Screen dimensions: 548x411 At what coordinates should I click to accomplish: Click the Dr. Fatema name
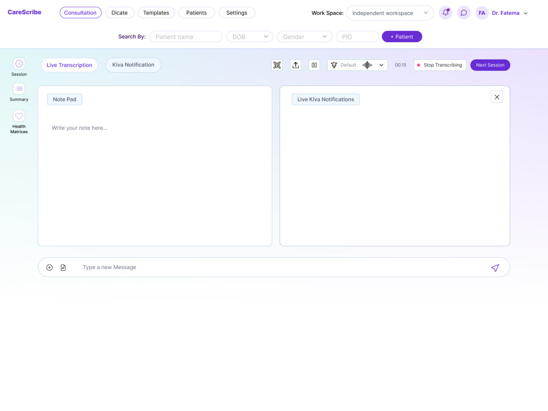coord(505,13)
